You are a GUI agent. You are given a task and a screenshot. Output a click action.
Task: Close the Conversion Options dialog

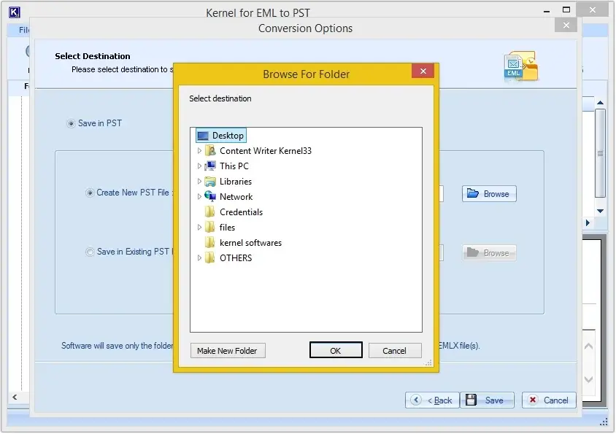[x=566, y=25]
